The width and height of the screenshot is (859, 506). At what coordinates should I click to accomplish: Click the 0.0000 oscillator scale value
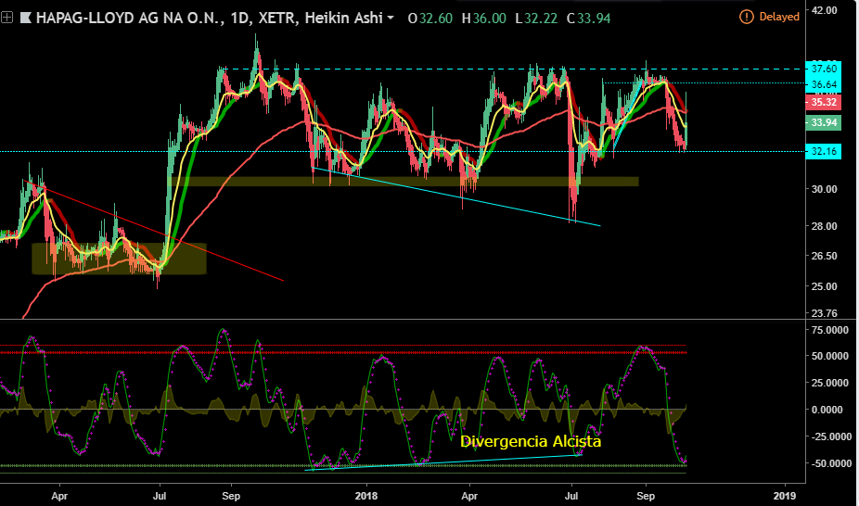click(827, 410)
